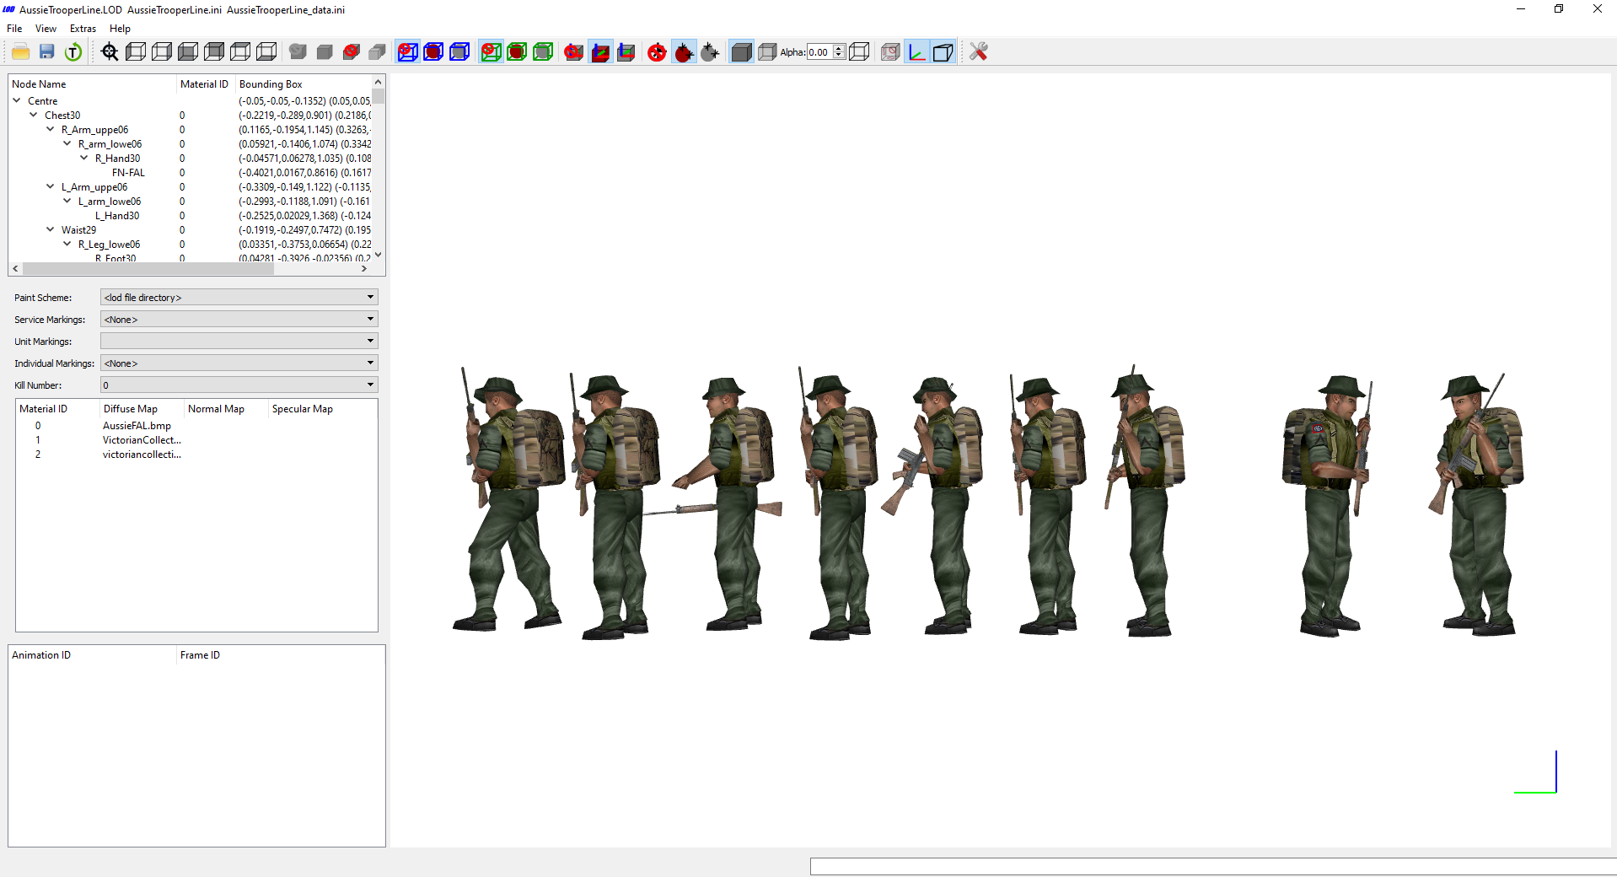The image size is (1617, 877).
Task: Click the translucent gray cube icon
Action: (767, 52)
